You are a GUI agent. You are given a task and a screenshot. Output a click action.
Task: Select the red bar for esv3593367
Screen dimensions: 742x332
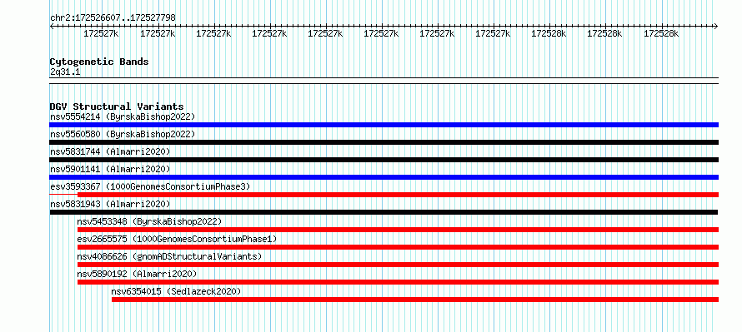[398, 195]
